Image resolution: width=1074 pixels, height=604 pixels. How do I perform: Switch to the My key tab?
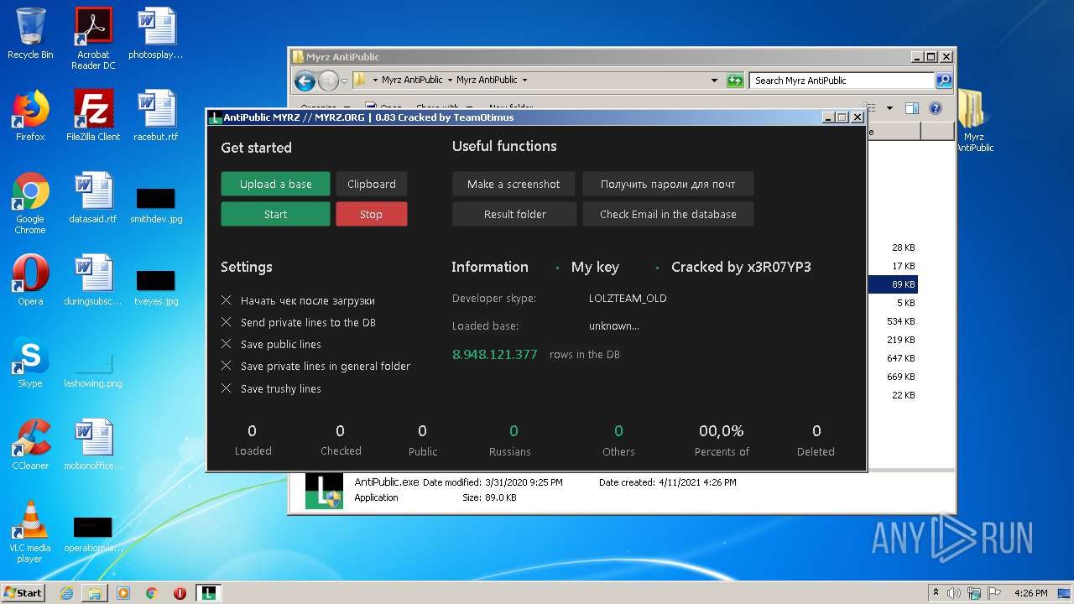[x=595, y=267]
